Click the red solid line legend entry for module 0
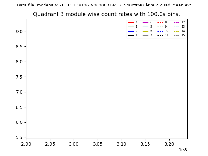208x156 pixels. click(x=131, y=22)
